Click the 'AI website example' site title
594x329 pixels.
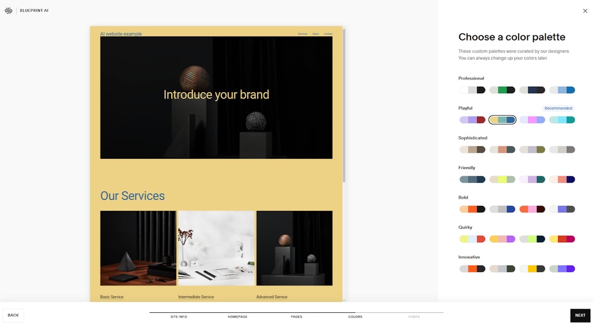point(121,34)
